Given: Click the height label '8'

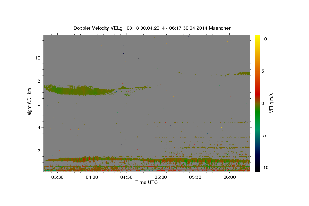Looking at the screenshot, I should pos(39,81).
